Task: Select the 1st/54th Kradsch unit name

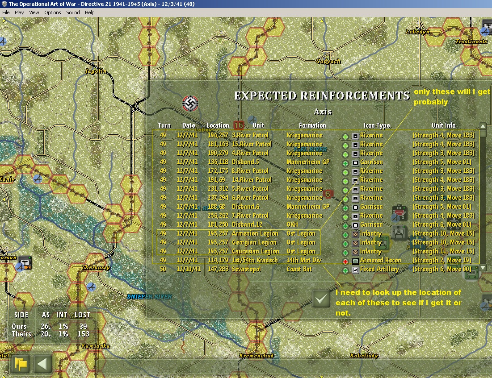Action: coord(255,260)
